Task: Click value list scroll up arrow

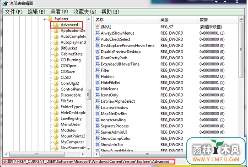Action: pyautogui.click(x=241, y=19)
